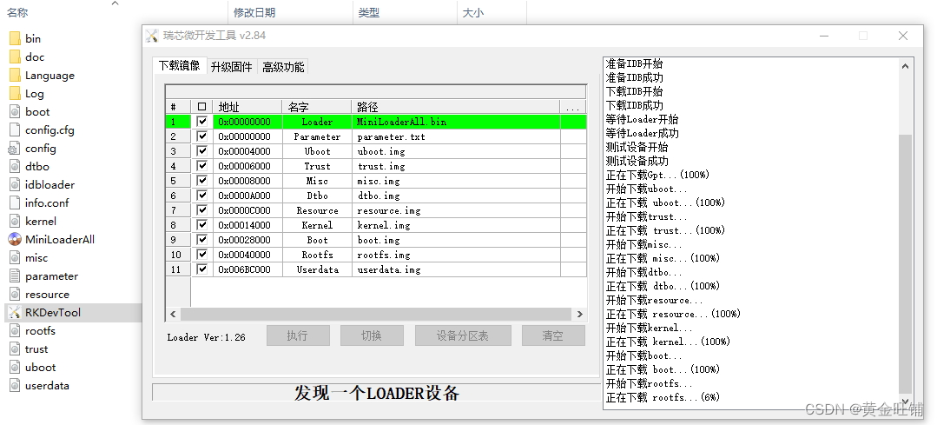Select the kernel image file icon
The image size is (937, 425).
coord(14,221)
